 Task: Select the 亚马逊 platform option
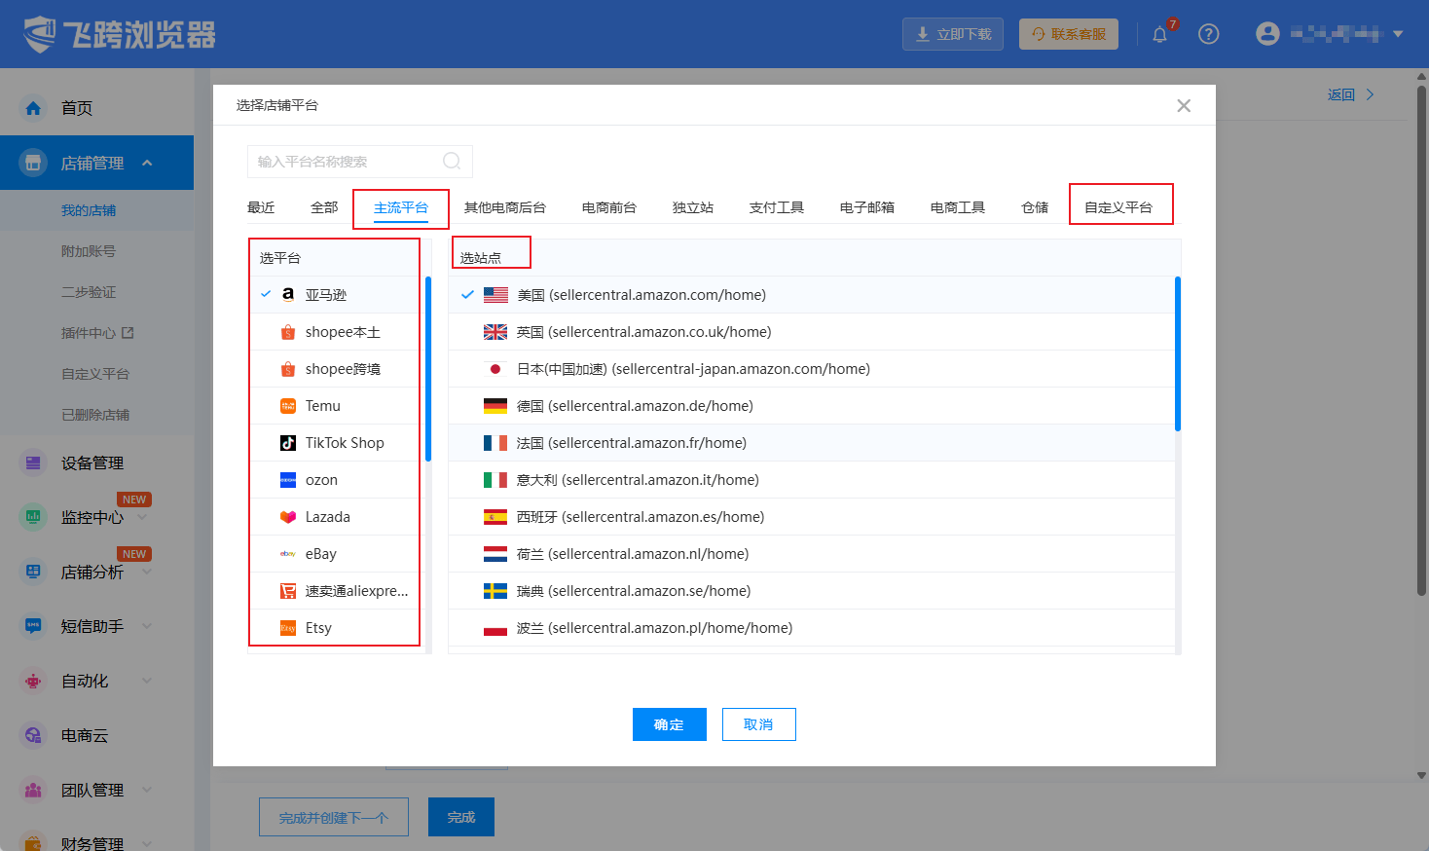325,295
